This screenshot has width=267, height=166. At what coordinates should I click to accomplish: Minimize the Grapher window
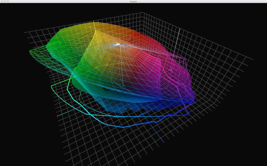tap(5, 1)
